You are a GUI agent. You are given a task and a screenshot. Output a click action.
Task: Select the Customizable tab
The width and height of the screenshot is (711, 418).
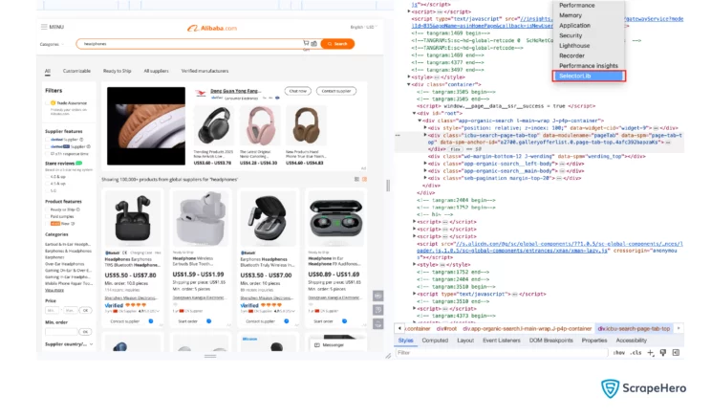76,71
